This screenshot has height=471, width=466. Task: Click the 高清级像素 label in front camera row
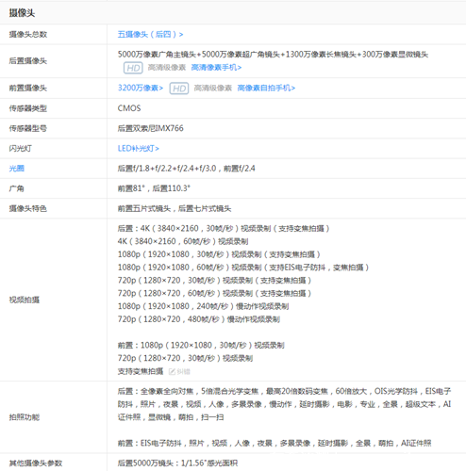click(213, 89)
